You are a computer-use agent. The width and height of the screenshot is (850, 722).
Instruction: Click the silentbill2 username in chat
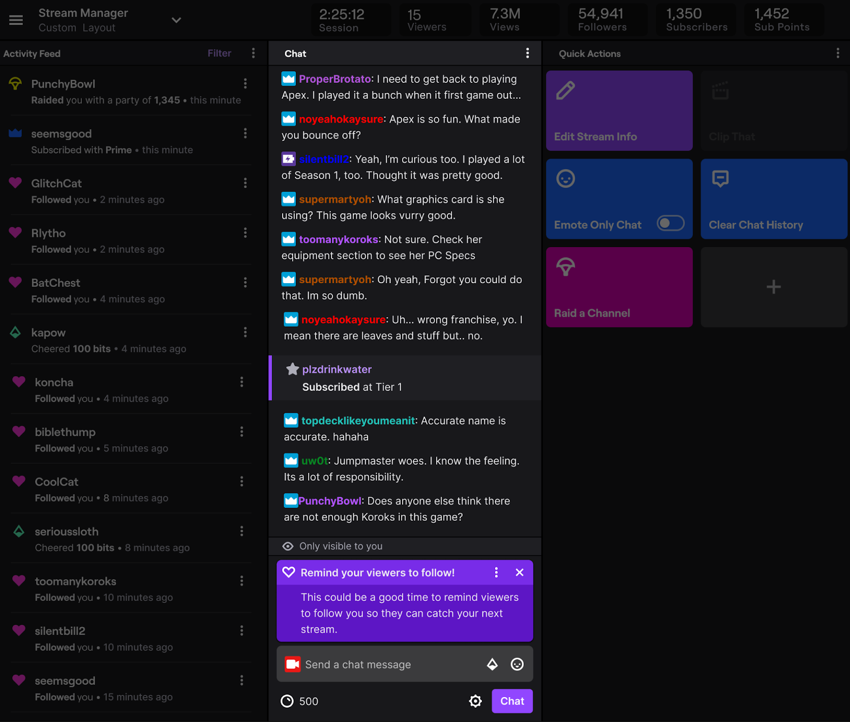(x=324, y=159)
